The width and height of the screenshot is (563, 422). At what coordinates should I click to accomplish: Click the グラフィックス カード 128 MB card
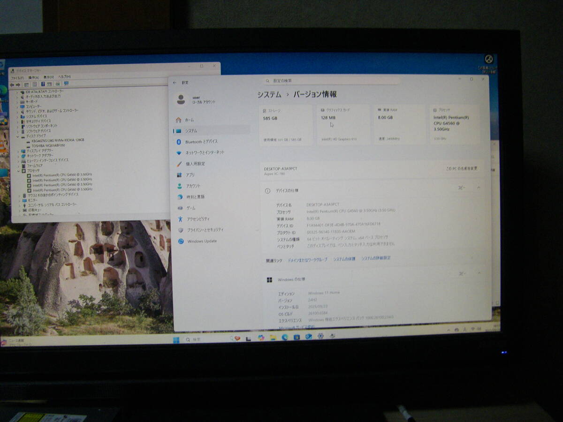tap(343, 124)
